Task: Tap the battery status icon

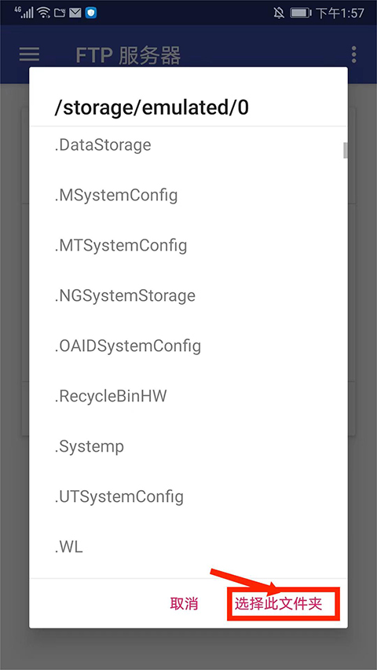Action: pyautogui.click(x=301, y=13)
